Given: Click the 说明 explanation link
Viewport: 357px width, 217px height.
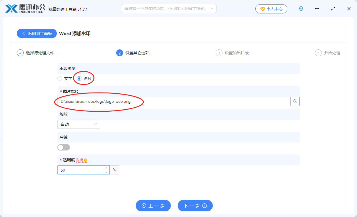Looking at the screenshot, I should (x=79, y=160).
